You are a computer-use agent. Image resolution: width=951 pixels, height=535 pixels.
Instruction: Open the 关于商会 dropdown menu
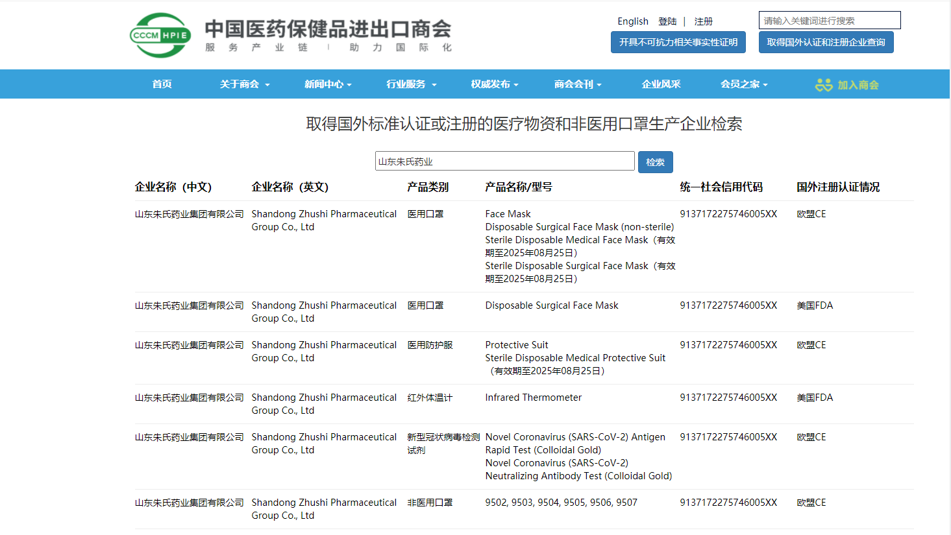click(x=245, y=84)
